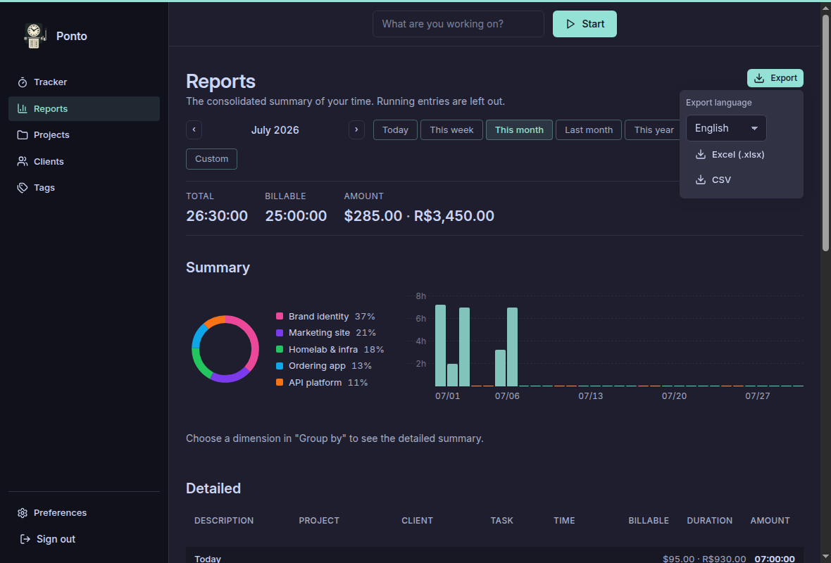Screen dimensions: 831x563
Task: Click the purple Marketing site legend swatch
Action: 280,333
